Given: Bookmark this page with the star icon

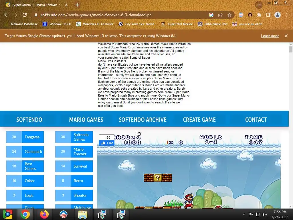Looking at the screenshot, I should [x=229, y=15].
